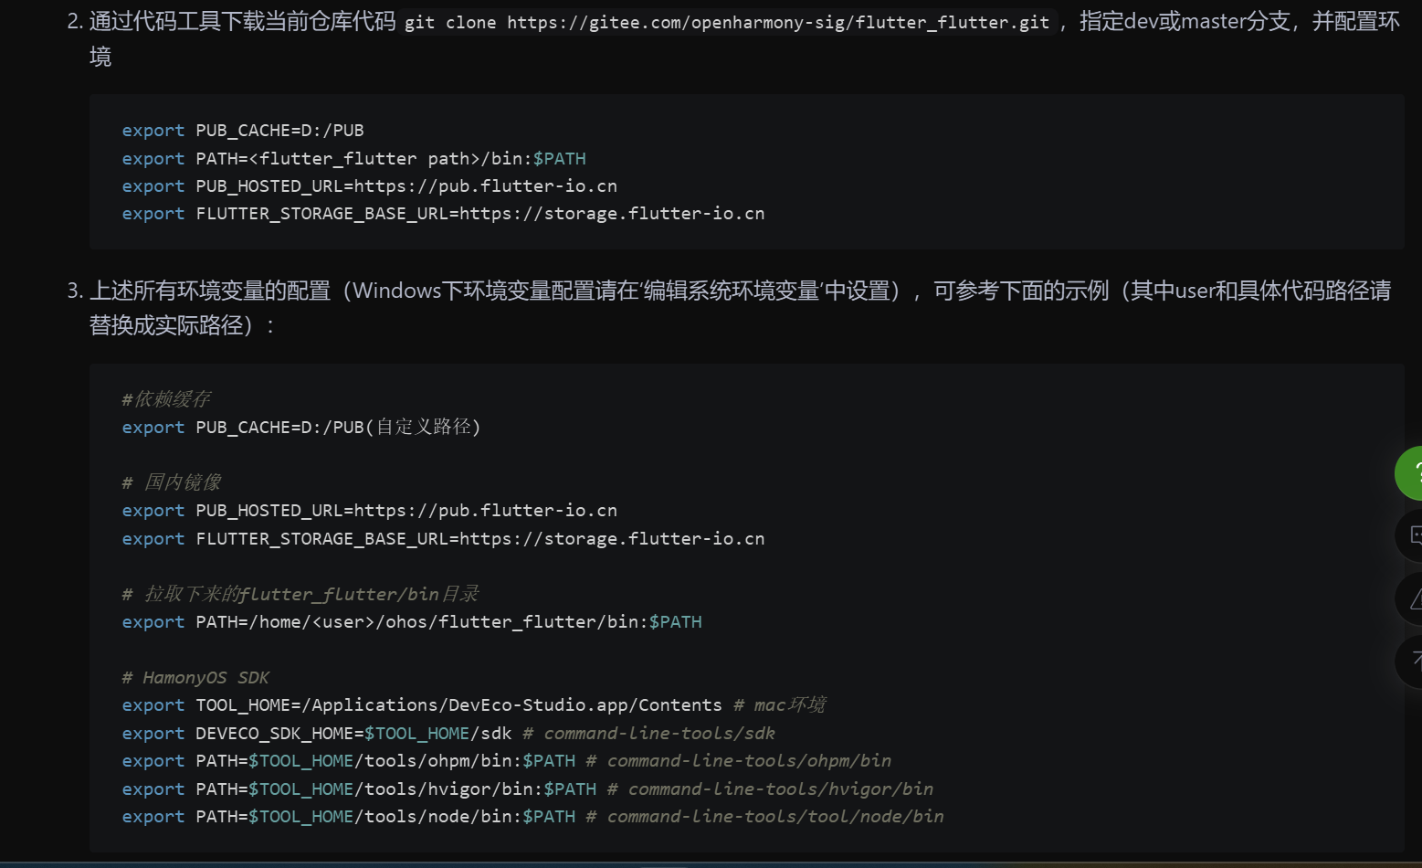
Task: Click the '# HamonyOS SDK' comment header
Action: click(x=195, y=676)
